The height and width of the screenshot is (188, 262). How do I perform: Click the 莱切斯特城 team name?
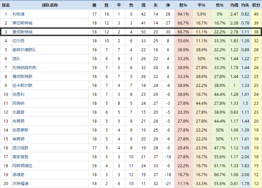click(x=22, y=23)
